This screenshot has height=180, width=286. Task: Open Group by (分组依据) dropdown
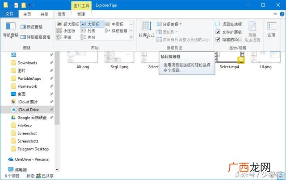click(169, 24)
